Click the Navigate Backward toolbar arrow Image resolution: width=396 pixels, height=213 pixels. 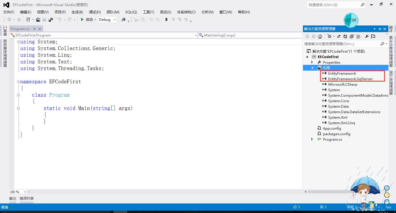pyautogui.click(x=9, y=19)
